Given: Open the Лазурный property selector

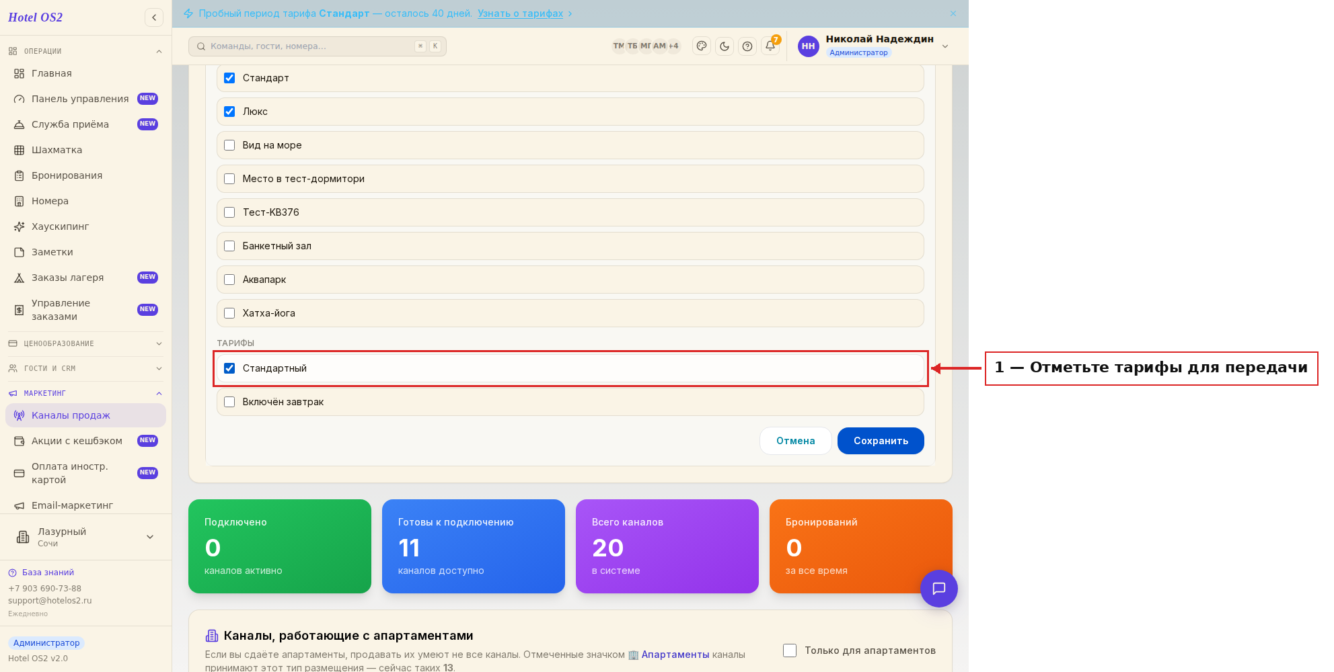Looking at the screenshot, I should pyautogui.click(x=86, y=537).
